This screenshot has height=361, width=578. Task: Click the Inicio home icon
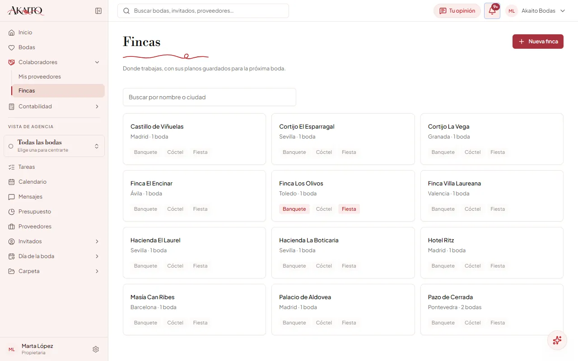pos(12,32)
